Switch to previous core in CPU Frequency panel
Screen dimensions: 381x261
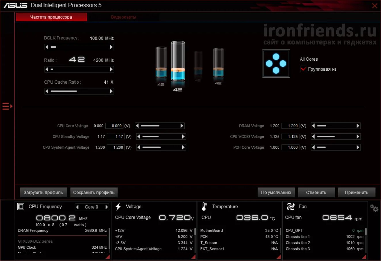pyautogui.click(x=77, y=207)
